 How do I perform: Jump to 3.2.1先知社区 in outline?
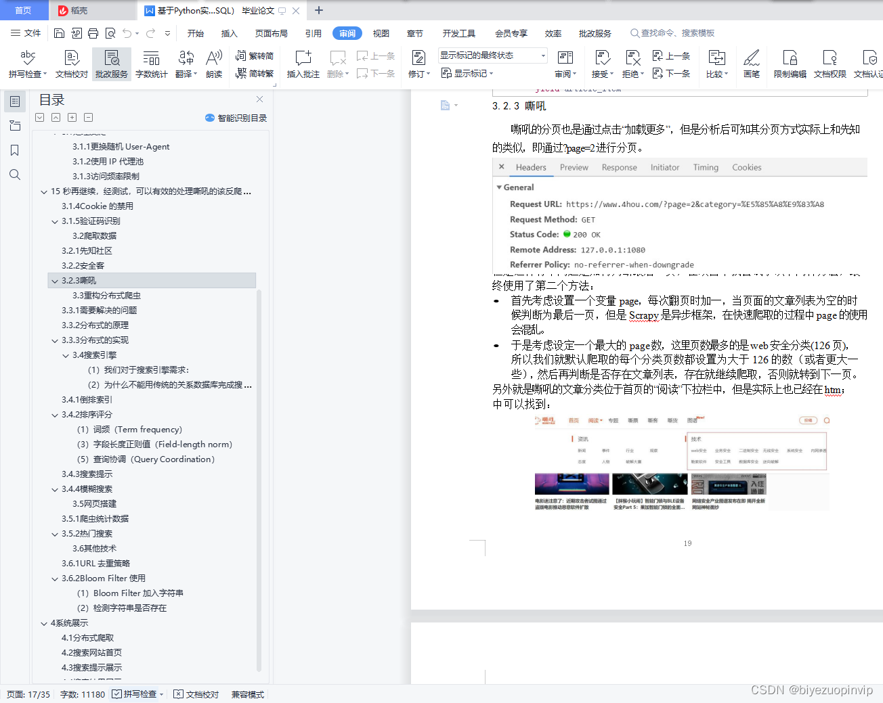tap(87, 251)
